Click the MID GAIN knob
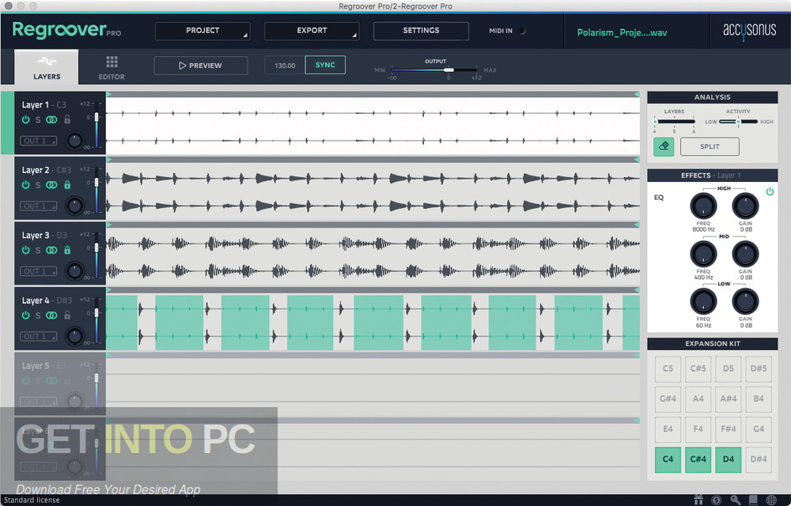This screenshot has width=791, height=506. tap(746, 254)
